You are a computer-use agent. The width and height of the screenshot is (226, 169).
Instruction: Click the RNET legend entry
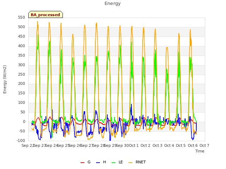(x=137, y=162)
